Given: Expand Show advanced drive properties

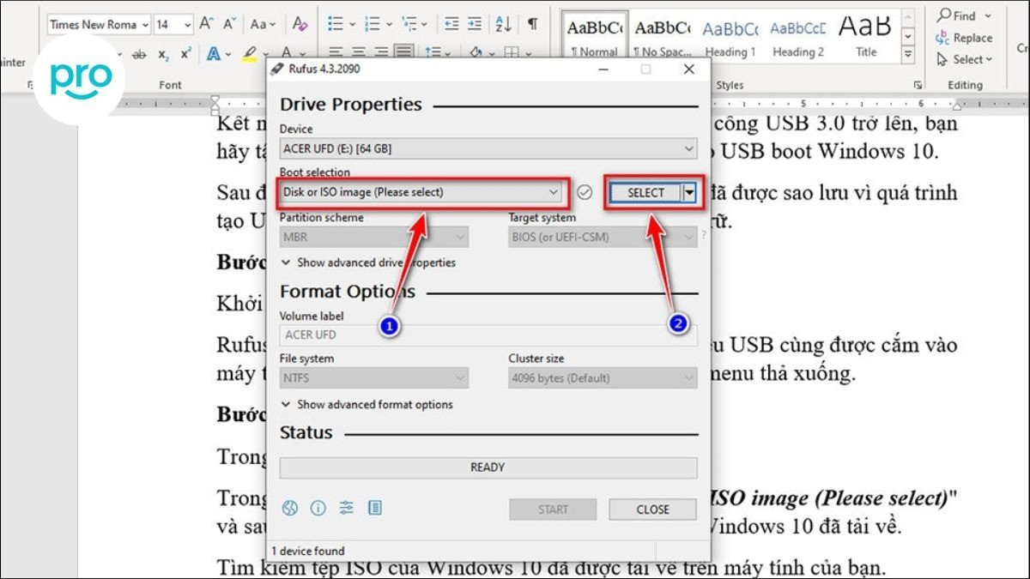Looking at the screenshot, I should [x=367, y=262].
